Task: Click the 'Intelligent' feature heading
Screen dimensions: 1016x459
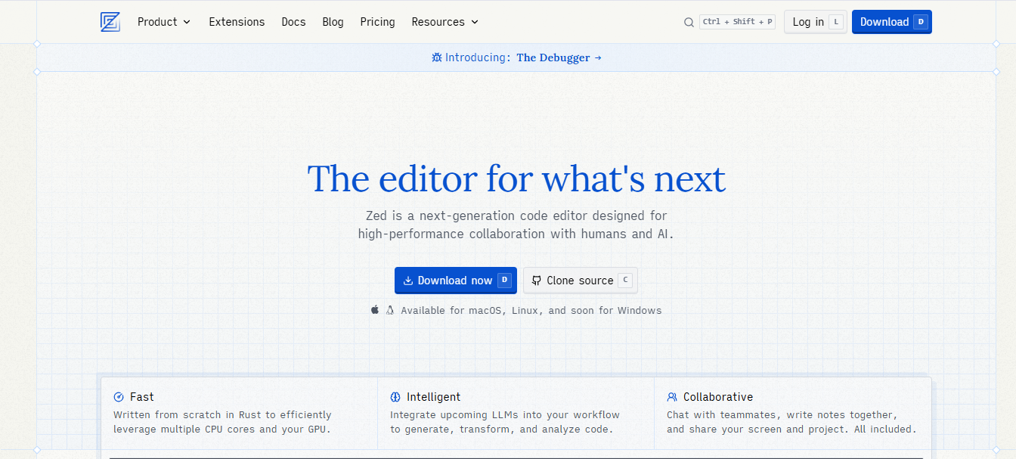Action: click(433, 397)
